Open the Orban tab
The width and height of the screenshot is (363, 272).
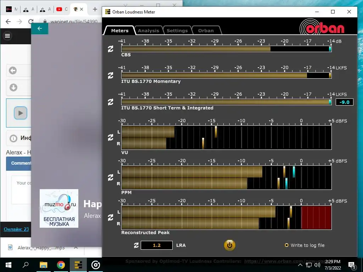(x=206, y=30)
